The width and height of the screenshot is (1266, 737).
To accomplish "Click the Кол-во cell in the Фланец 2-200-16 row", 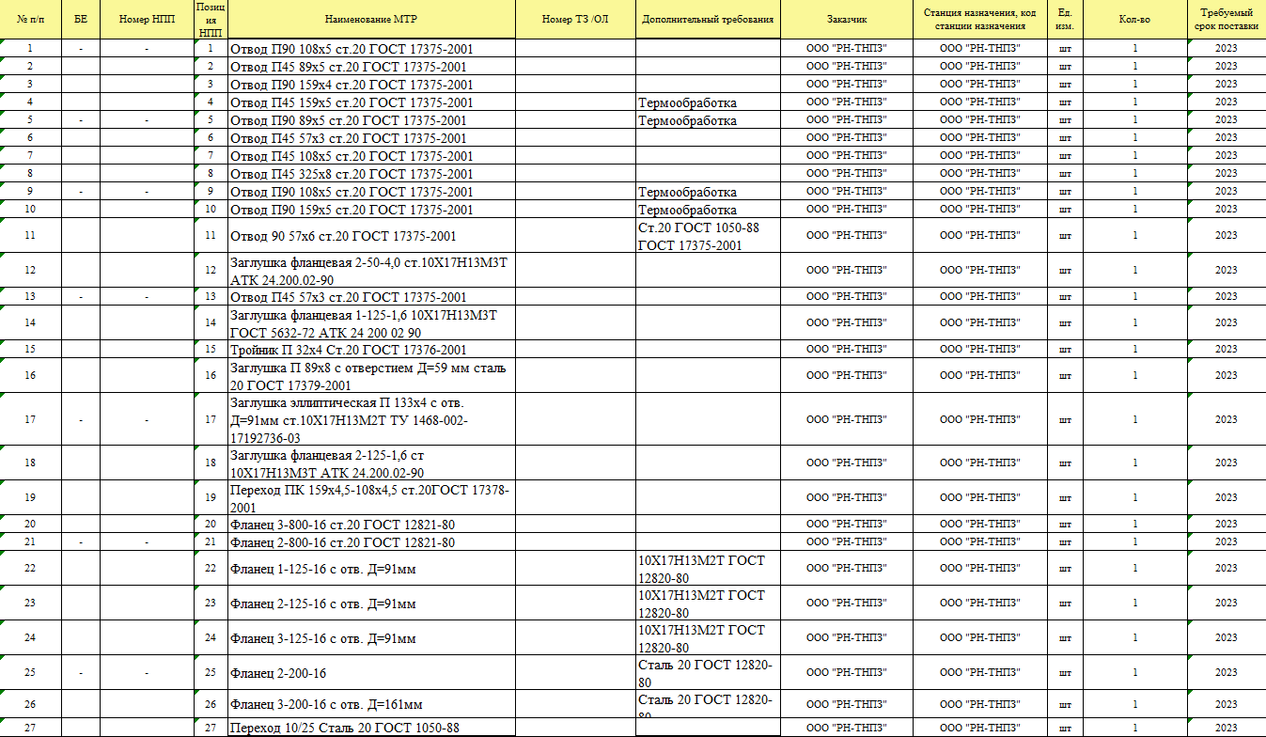I will [x=1134, y=673].
